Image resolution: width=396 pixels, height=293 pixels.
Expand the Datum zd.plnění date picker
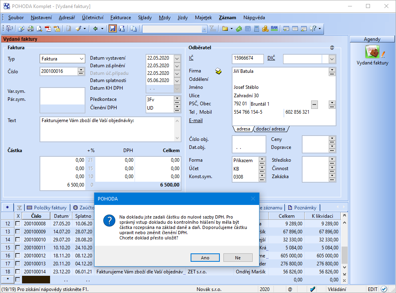tap(177, 66)
